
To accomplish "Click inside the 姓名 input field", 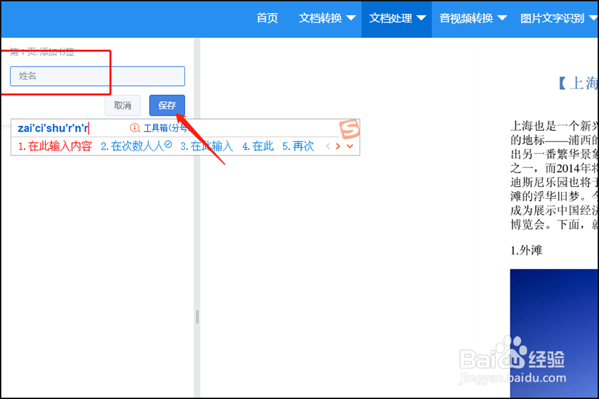I will 97,76.
